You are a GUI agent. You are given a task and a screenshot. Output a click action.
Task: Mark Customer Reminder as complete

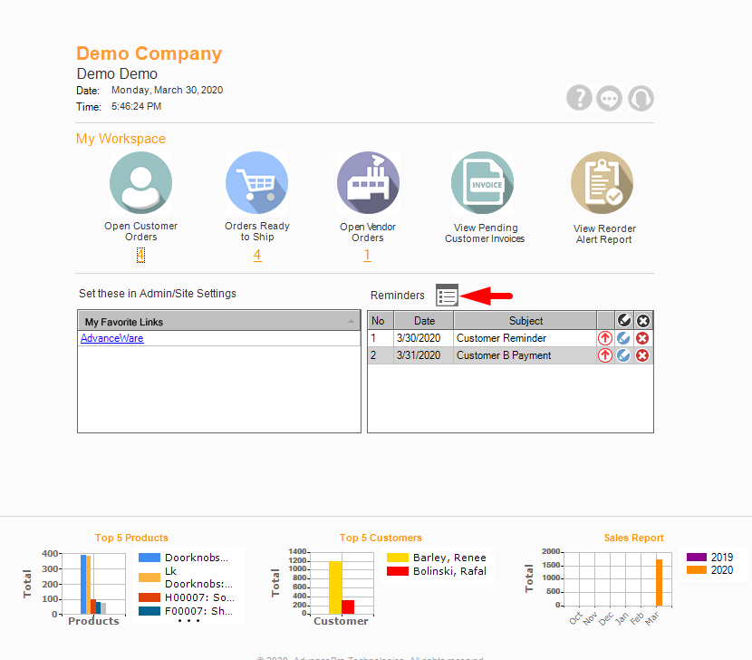[623, 338]
